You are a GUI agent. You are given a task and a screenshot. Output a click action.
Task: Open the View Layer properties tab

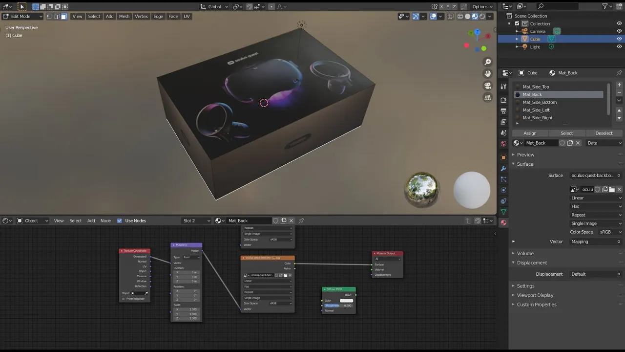(503, 122)
